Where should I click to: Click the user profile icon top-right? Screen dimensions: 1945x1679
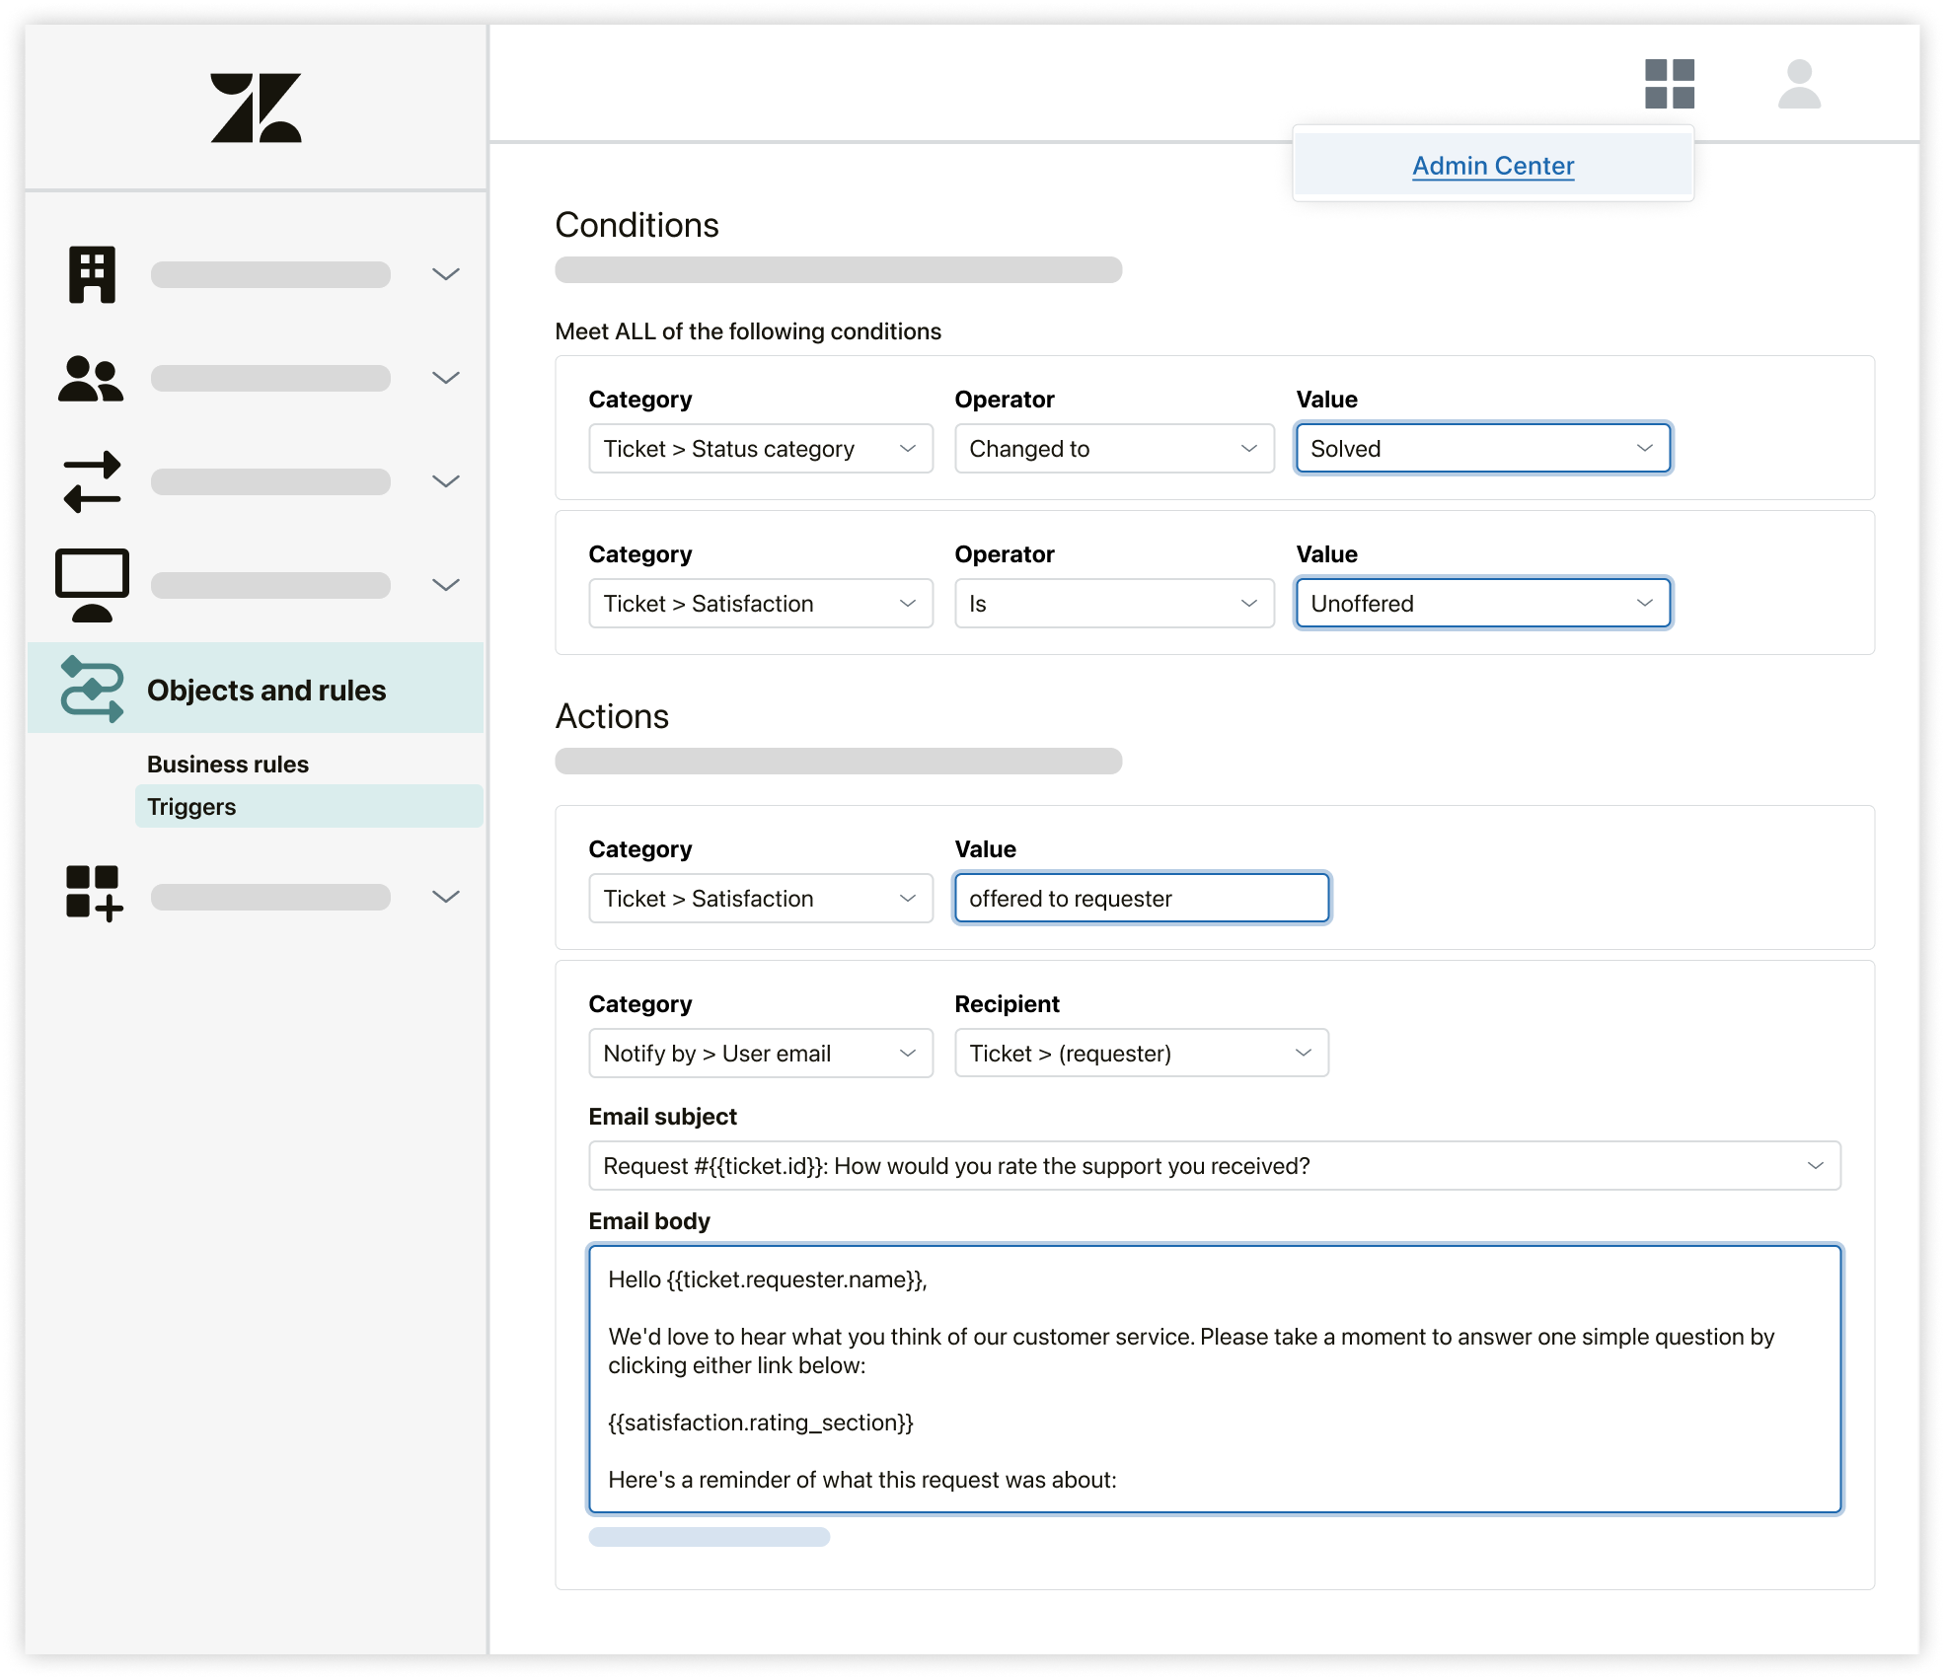(x=1800, y=84)
